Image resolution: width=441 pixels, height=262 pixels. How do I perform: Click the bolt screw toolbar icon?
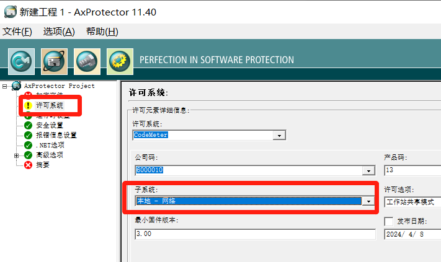click(87, 61)
